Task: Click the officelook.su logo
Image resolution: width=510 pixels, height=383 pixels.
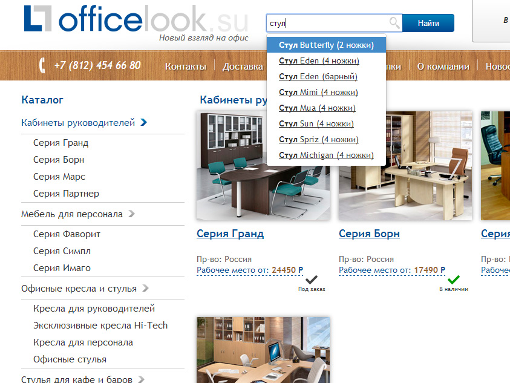Action: click(136, 19)
